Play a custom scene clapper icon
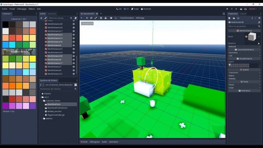The image size is (263, 148). click(x=246, y=9)
